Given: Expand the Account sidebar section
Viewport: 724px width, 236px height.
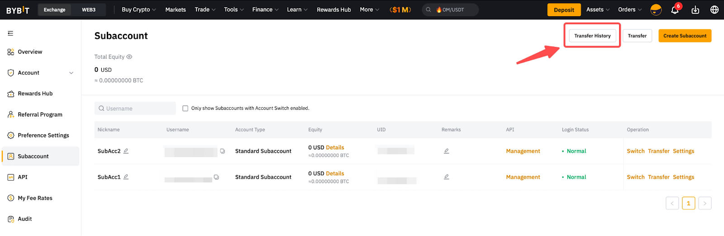Looking at the screenshot, I should (x=71, y=73).
